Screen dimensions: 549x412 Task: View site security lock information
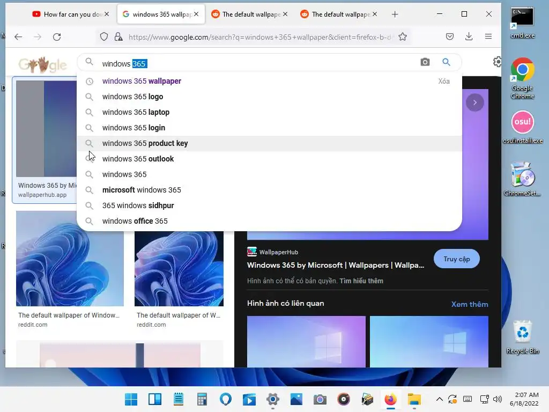[x=118, y=37]
